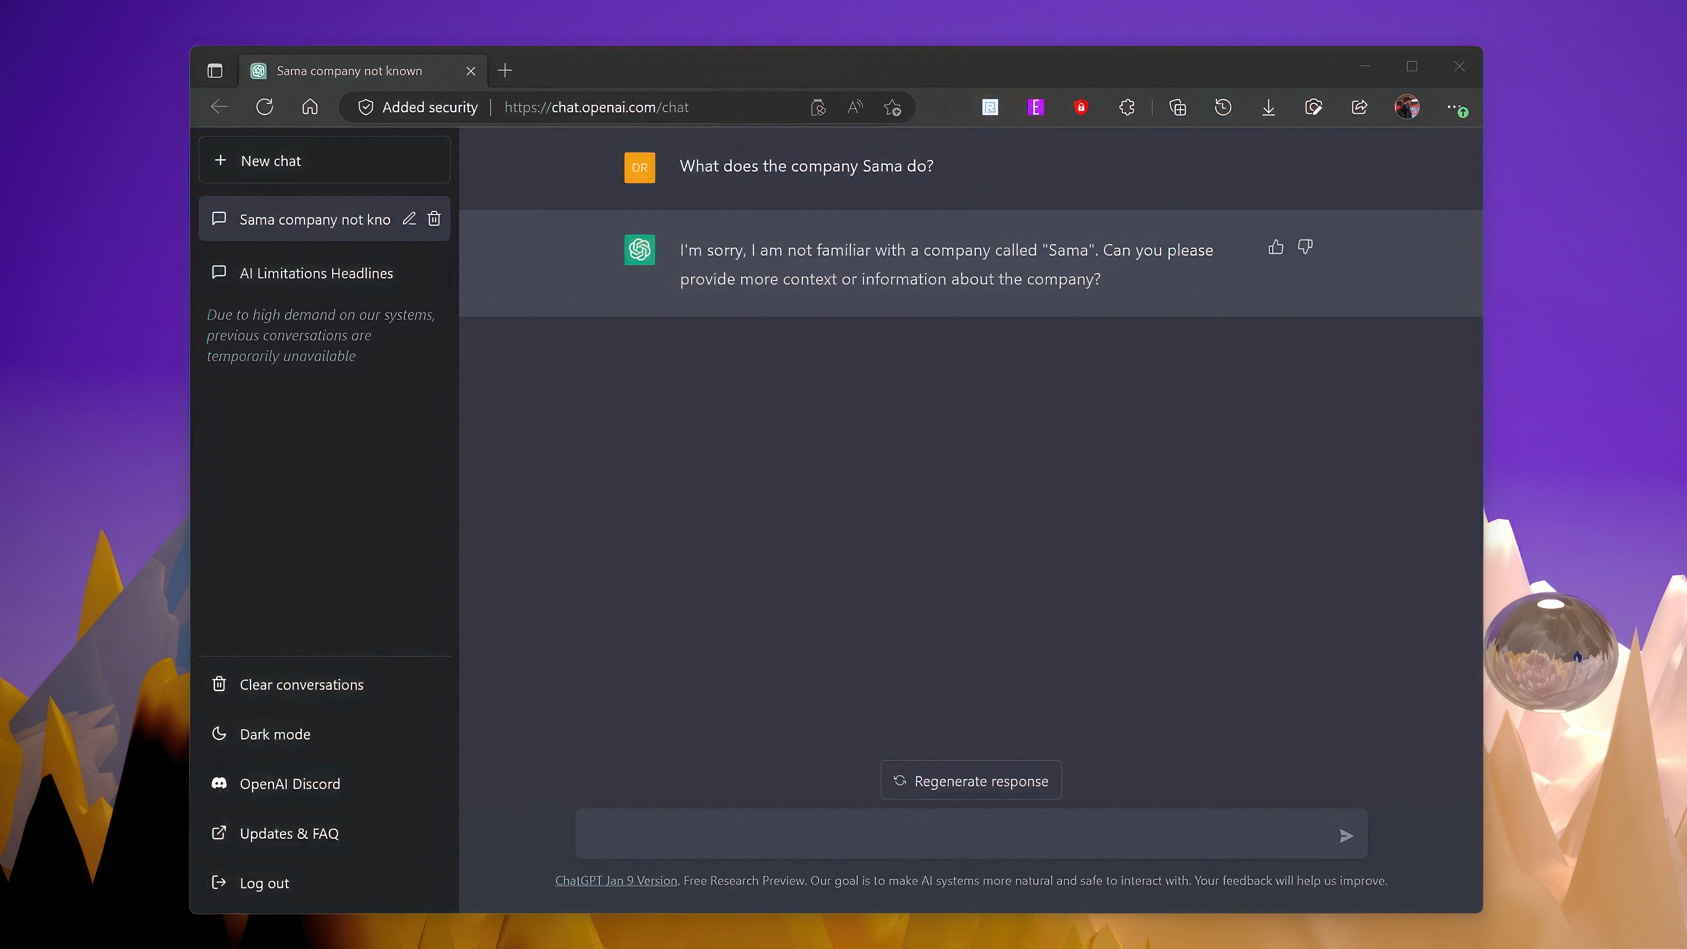Open the Edge settings and more menu

pyautogui.click(x=1452, y=106)
